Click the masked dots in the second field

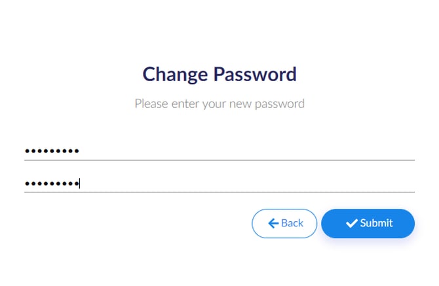tap(52, 184)
